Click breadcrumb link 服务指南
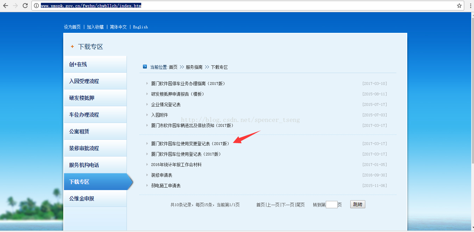The width and height of the screenshot is (474, 232). coord(194,67)
